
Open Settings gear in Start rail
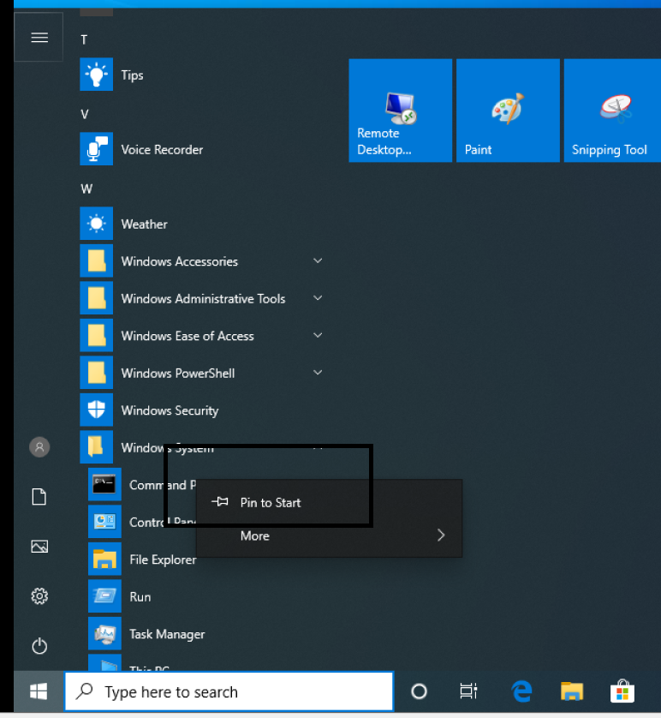point(39,596)
